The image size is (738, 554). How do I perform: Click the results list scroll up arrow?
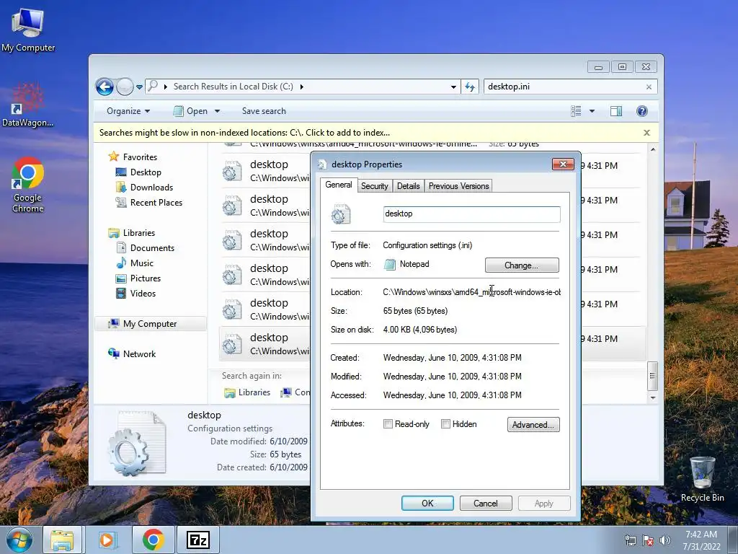click(x=652, y=149)
